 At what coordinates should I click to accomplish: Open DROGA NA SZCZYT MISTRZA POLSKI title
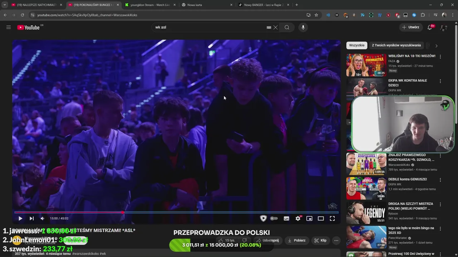pos(411,206)
